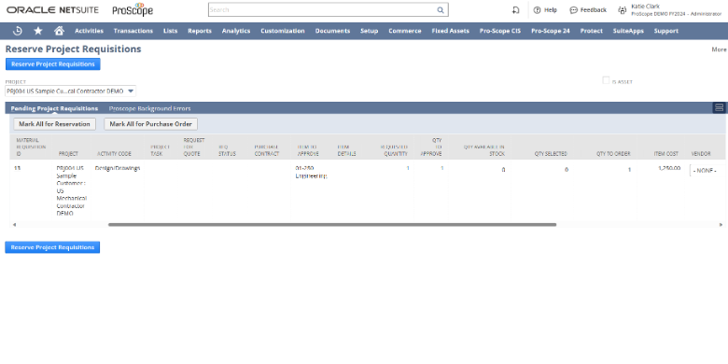Click Material Requisition ID 13 cell

pyautogui.click(x=18, y=168)
